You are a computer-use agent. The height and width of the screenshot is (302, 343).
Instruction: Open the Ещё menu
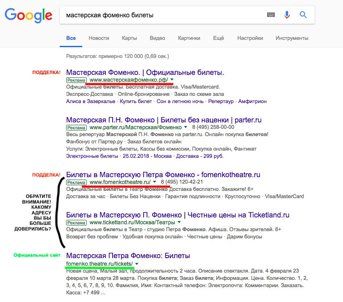point(218,38)
